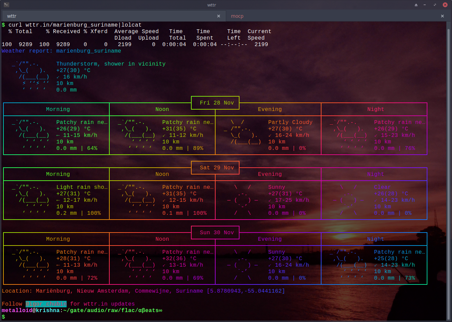Open the @igor_chubin highlighted handle
Screen dimensions: 452x322
click(x=46, y=304)
